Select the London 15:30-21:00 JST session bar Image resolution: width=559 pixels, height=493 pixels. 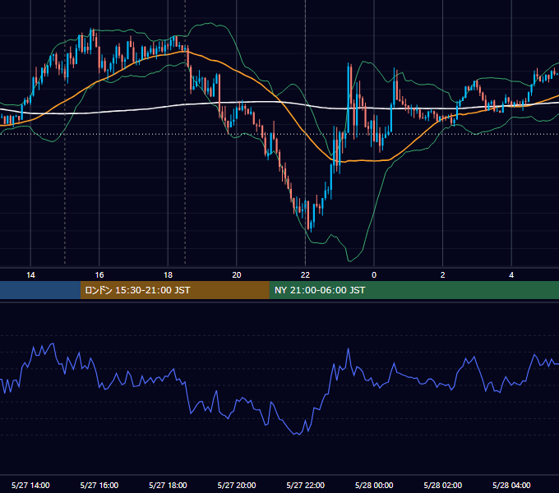click(x=174, y=290)
